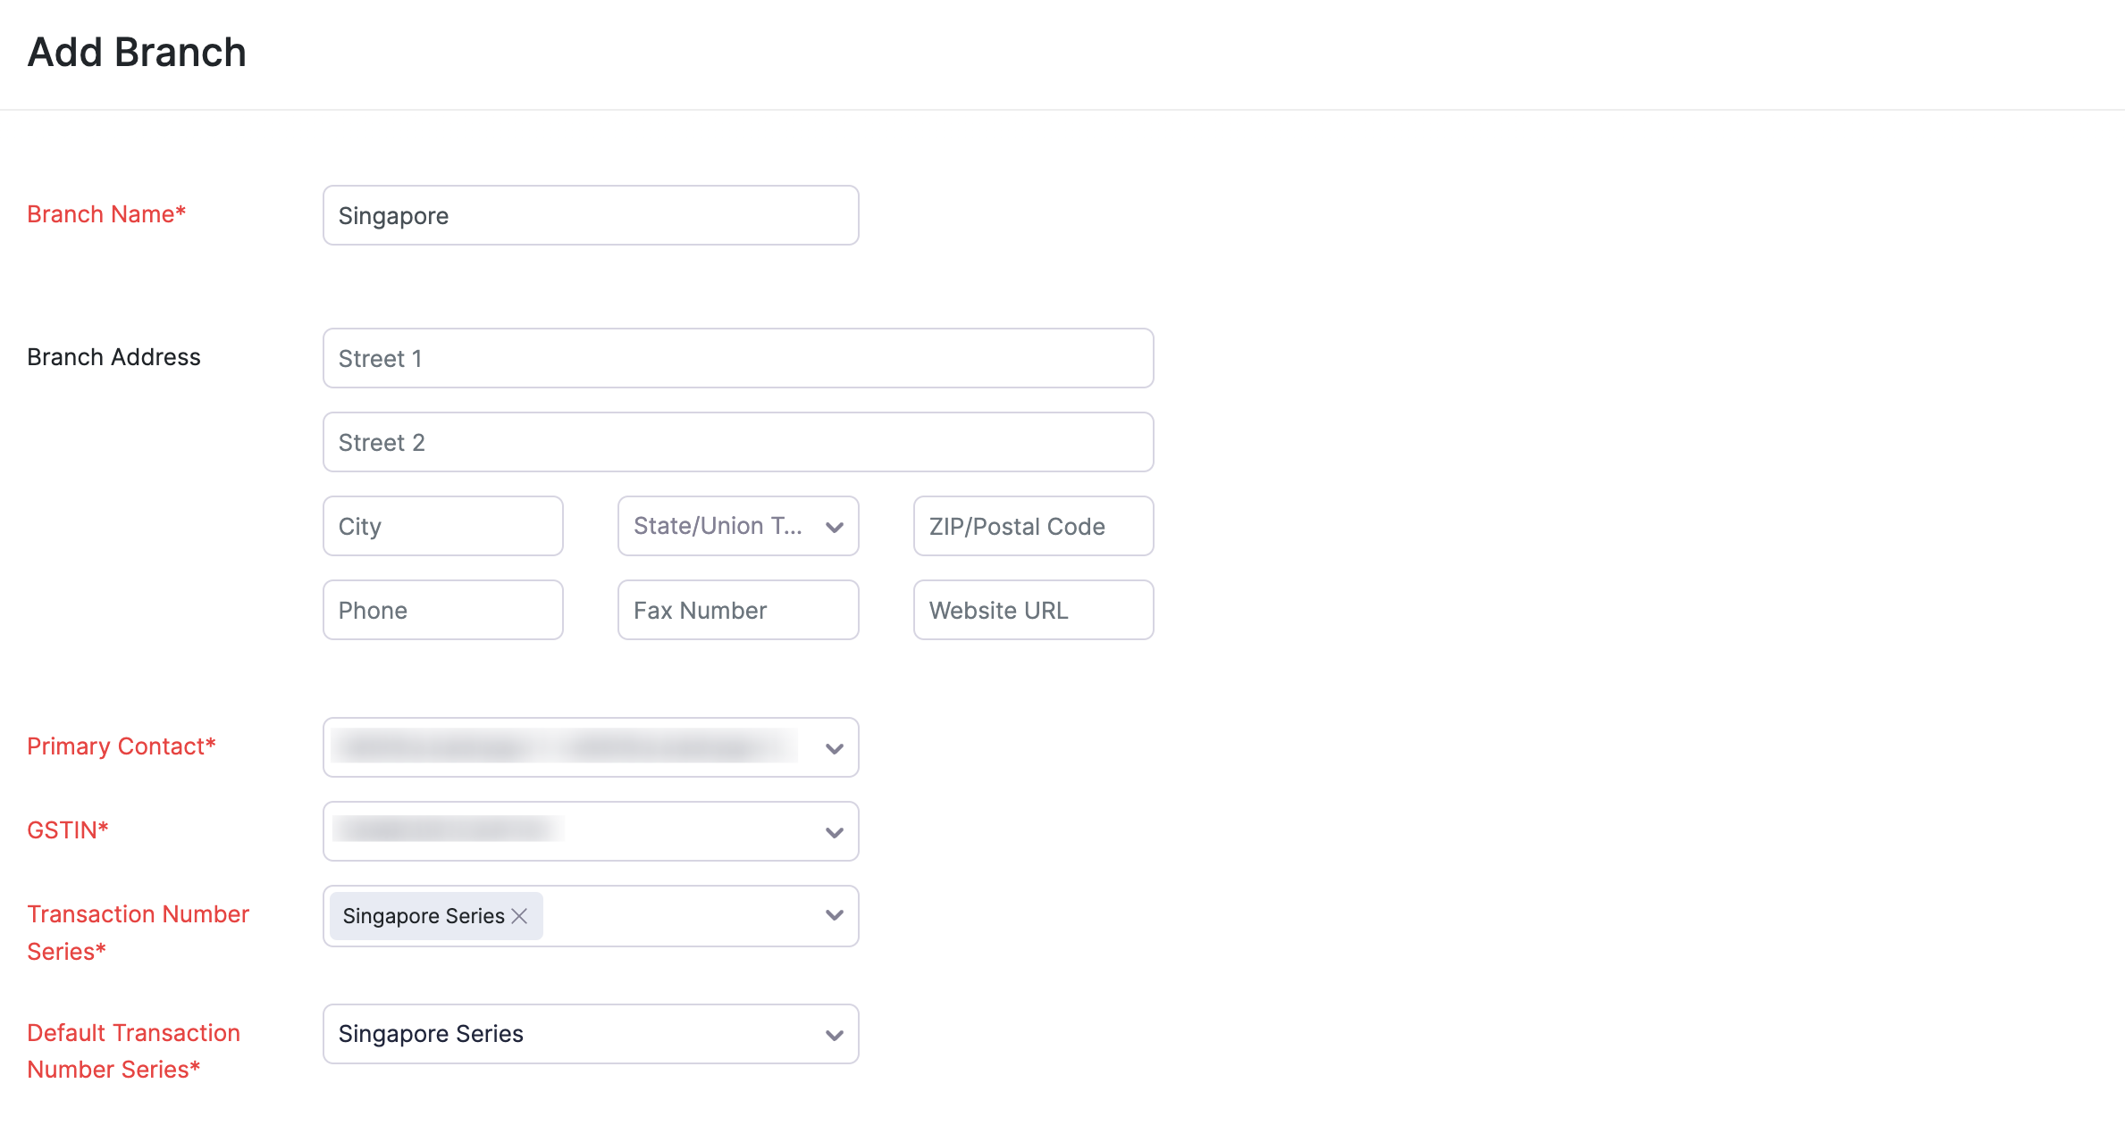Screen dimensions: 2125x1125
Task: Click Transaction Number Series chevron arrow
Action: click(835, 915)
